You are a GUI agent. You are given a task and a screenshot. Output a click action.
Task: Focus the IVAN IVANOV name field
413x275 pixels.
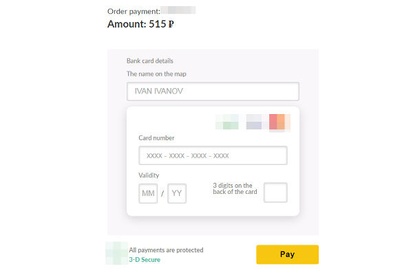click(x=213, y=91)
